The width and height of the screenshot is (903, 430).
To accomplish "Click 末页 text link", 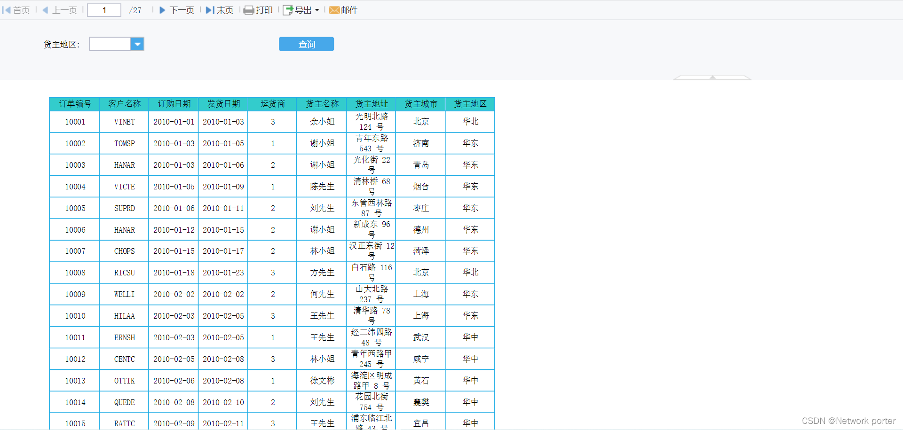I will tap(225, 10).
